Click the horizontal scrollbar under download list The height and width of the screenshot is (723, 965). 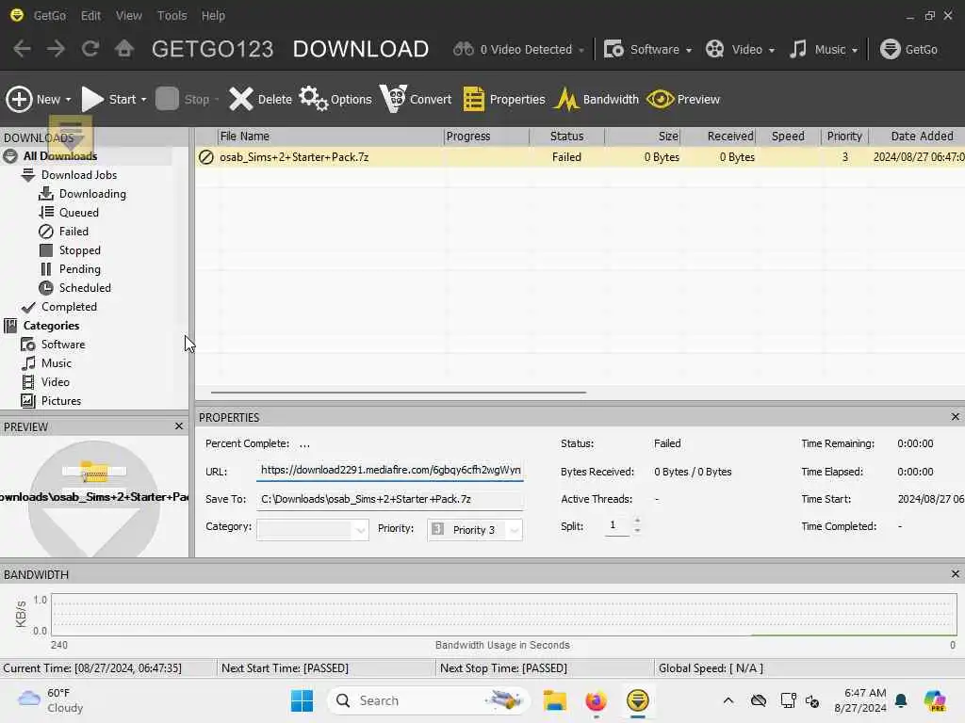point(399,393)
